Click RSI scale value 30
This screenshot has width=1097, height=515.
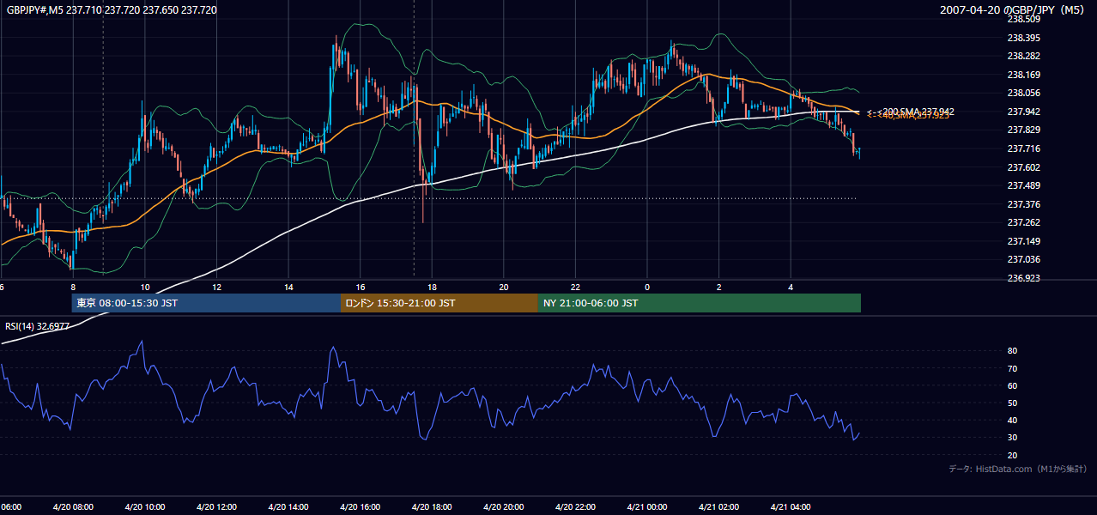pos(1013,438)
